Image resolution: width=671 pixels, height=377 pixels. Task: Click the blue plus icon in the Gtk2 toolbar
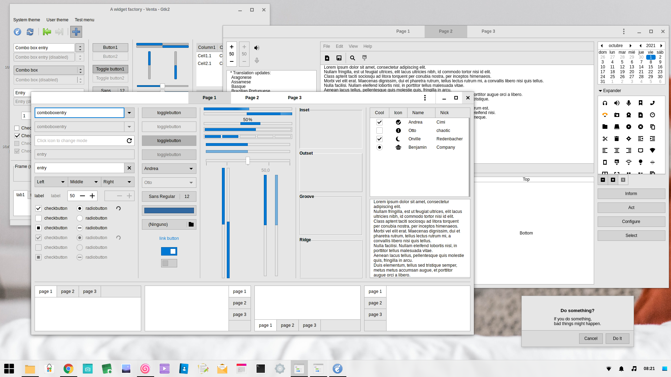[x=76, y=32]
